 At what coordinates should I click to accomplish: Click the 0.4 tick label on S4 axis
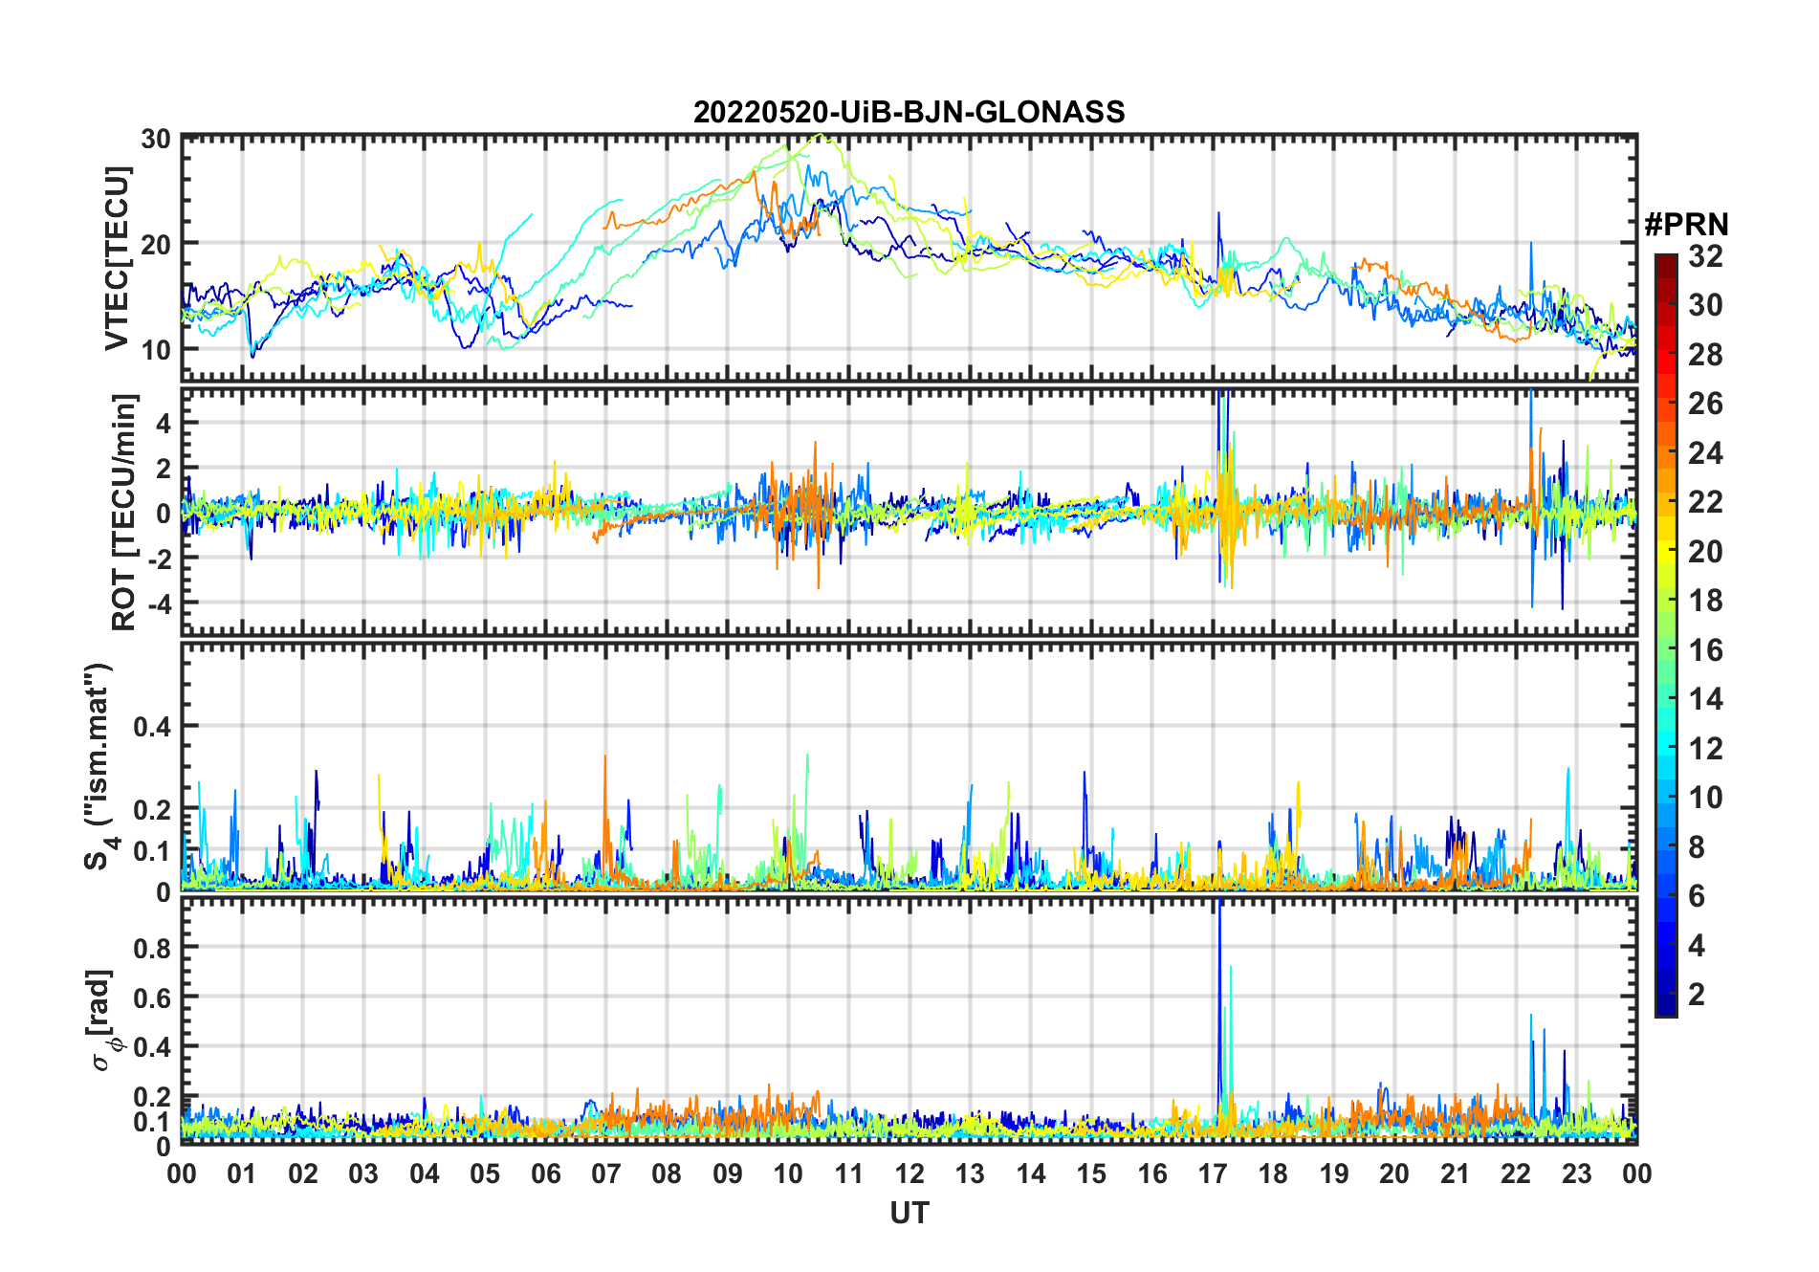(151, 727)
